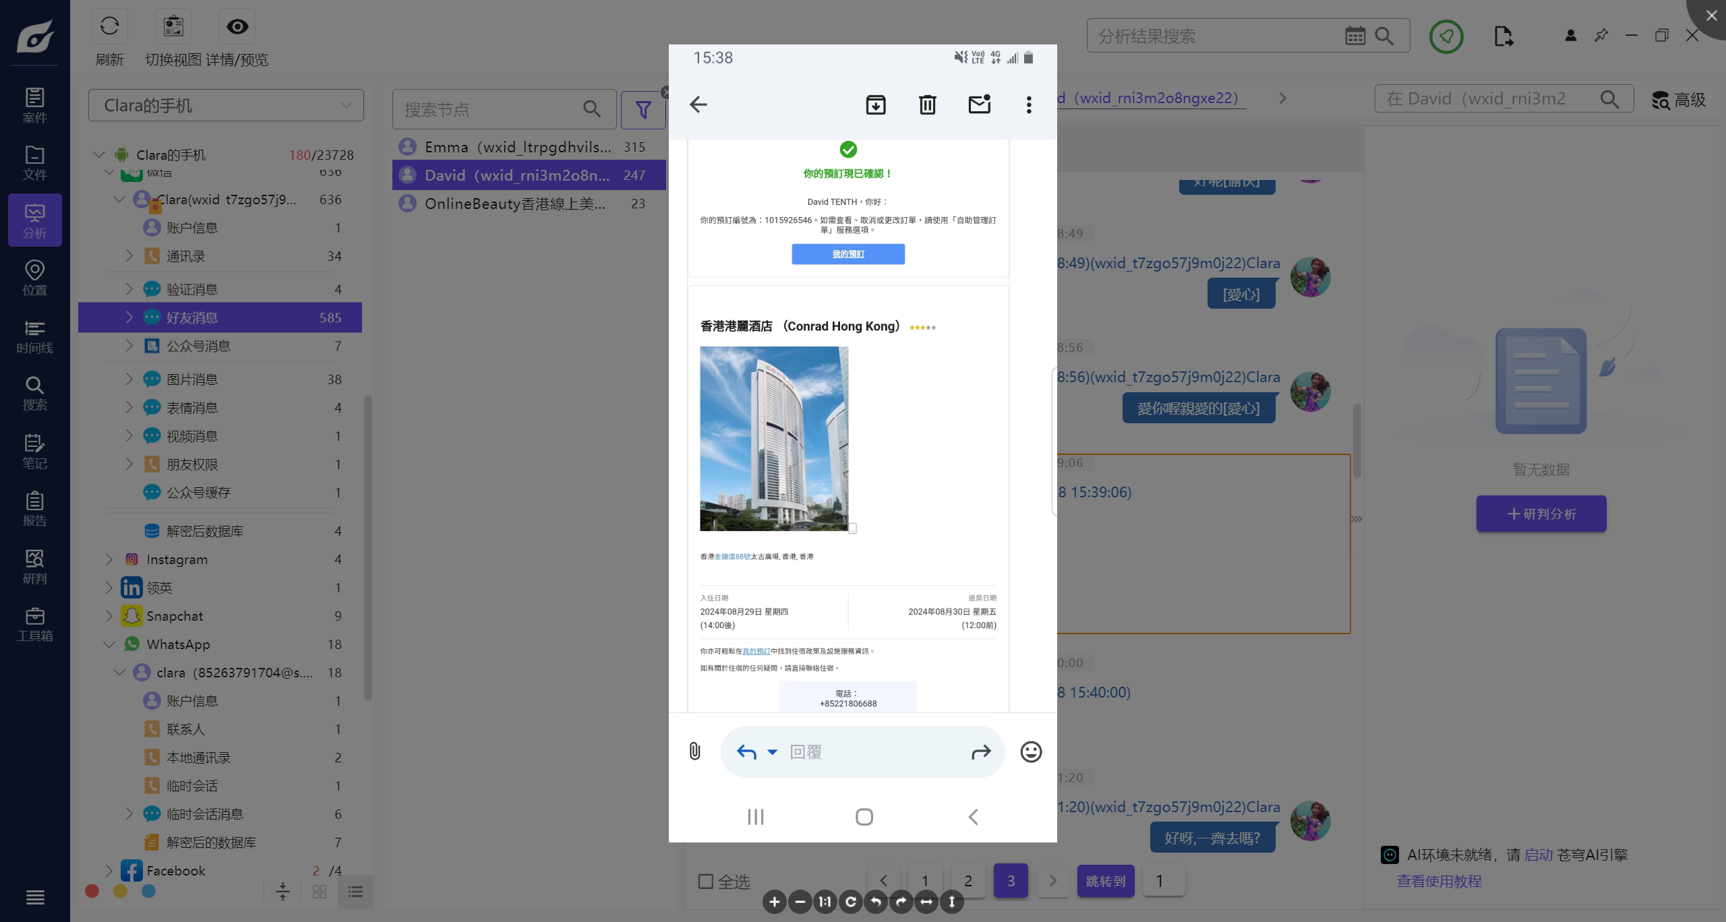Check the 全选 select-all checkbox
Image resolution: width=1726 pixels, height=922 pixels.
(706, 881)
